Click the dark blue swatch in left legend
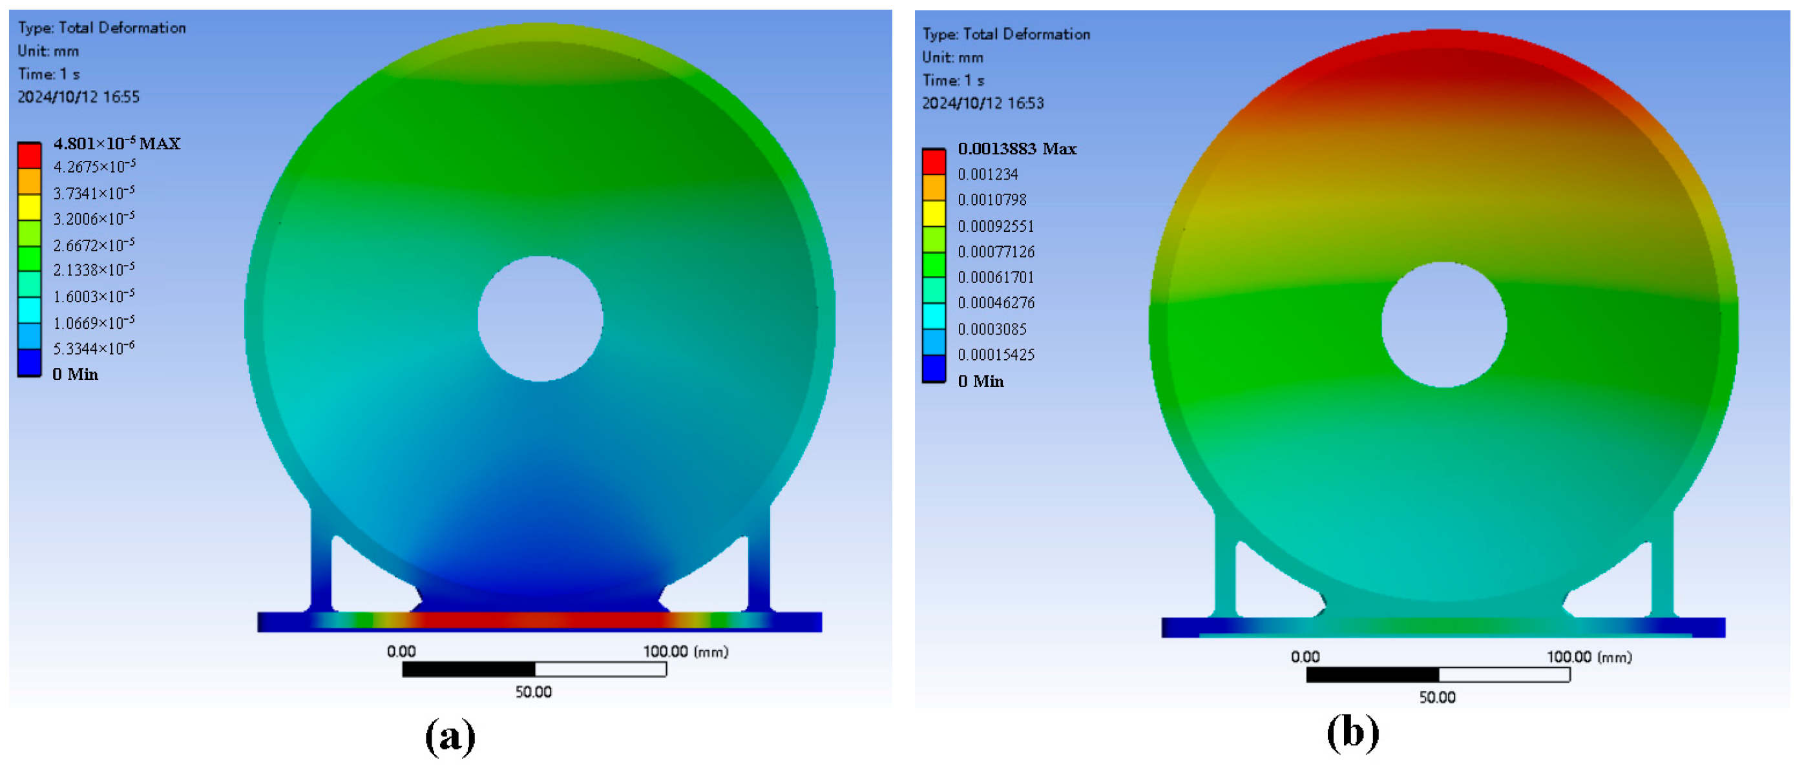Viewport: 1804px width, 770px height. (28, 362)
